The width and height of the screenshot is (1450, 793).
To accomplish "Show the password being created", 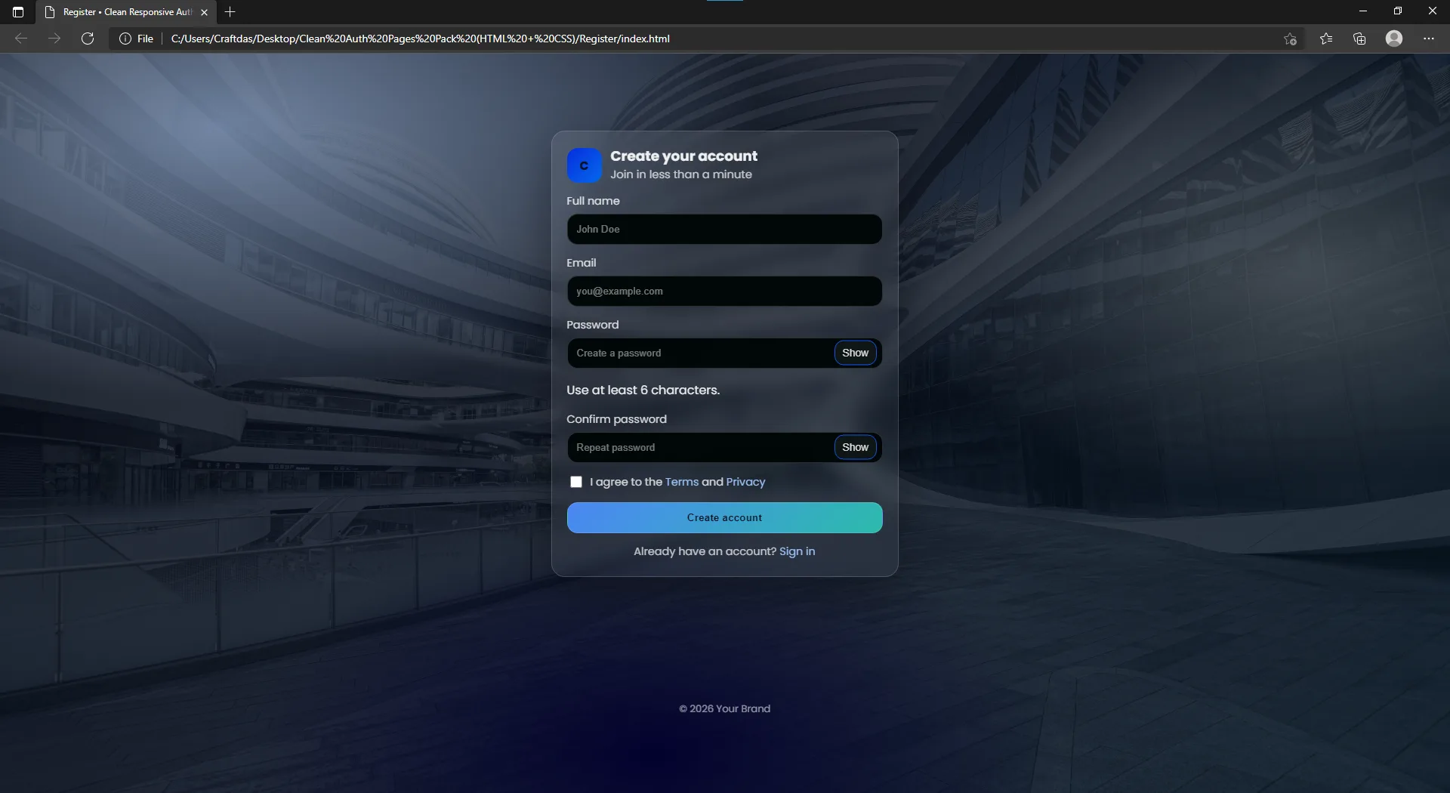I will point(855,352).
